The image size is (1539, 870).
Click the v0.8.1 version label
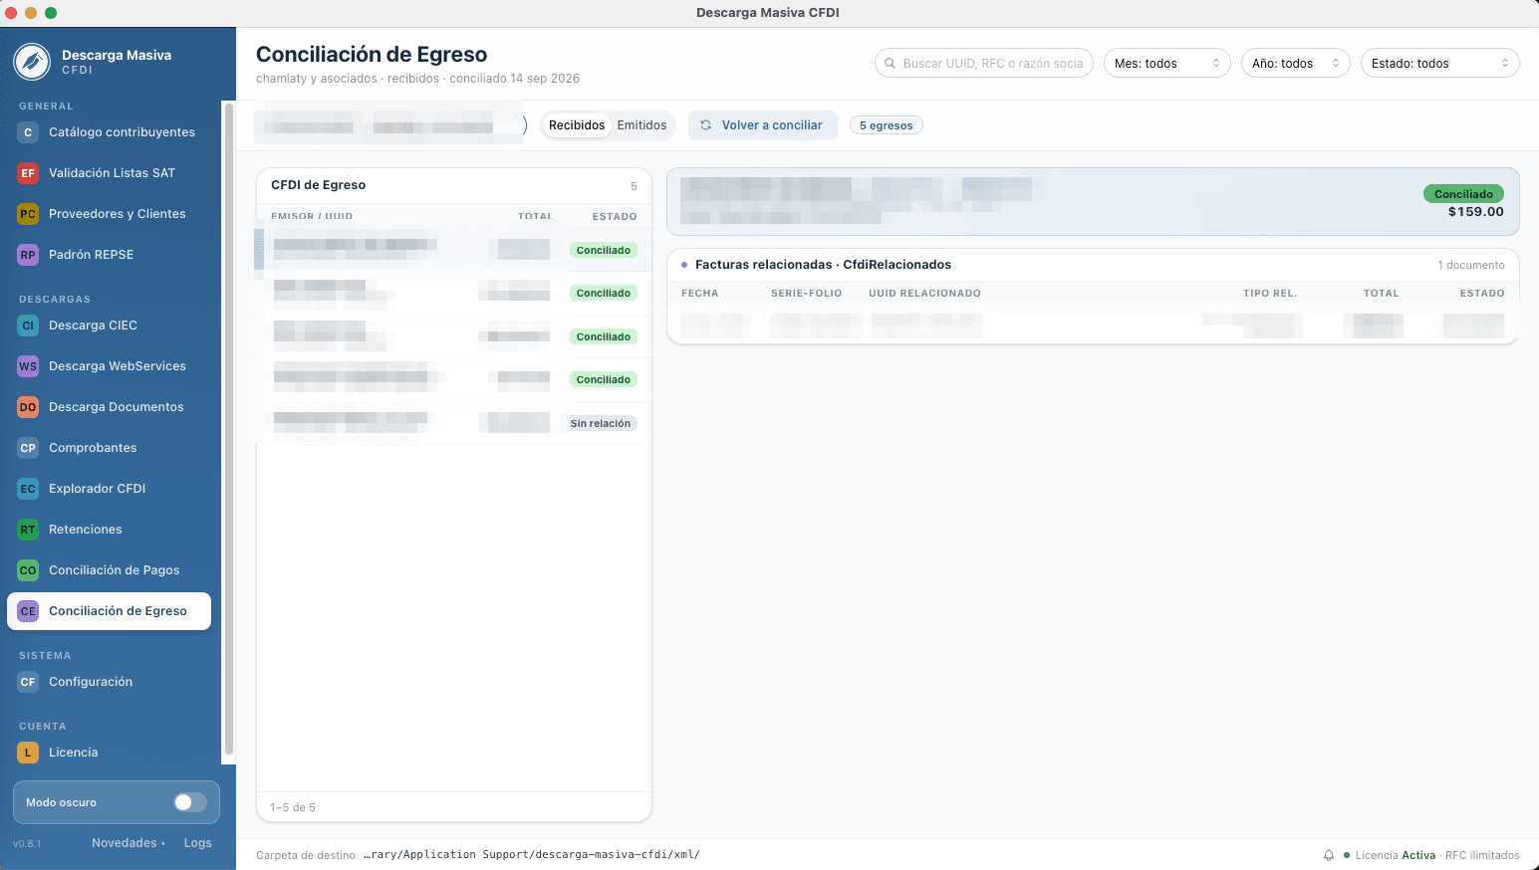[x=27, y=844]
